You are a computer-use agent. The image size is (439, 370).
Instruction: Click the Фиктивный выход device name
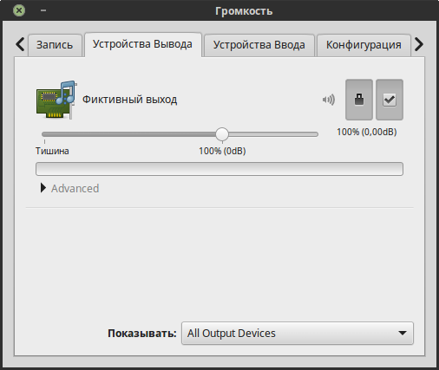click(129, 100)
